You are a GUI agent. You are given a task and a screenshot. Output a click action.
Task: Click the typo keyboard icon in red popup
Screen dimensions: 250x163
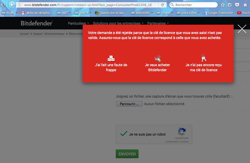pos(111,58)
